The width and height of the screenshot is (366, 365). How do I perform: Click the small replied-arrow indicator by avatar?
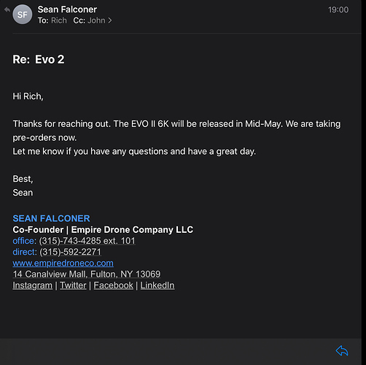click(7, 9)
